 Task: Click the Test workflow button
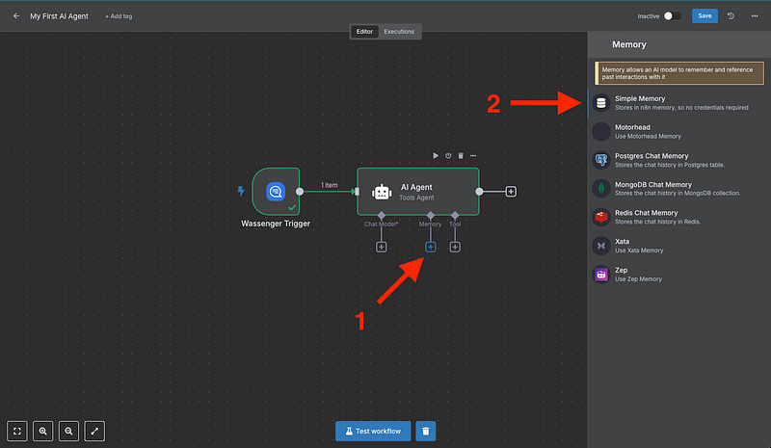point(374,431)
